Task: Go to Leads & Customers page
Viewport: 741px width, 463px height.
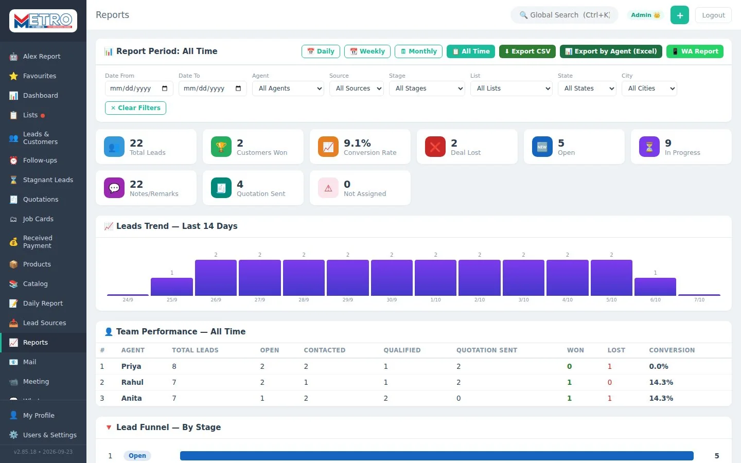Action: click(x=43, y=138)
